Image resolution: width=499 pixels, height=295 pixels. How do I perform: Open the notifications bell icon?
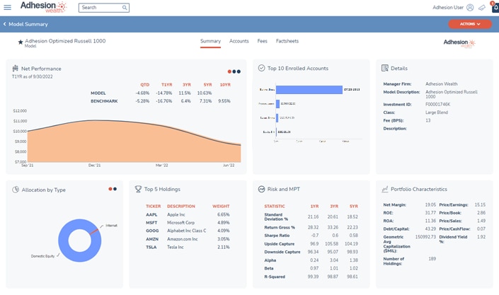495,7
